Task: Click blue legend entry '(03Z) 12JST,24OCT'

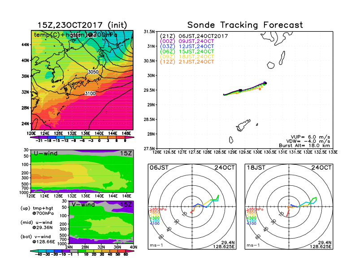Action: coord(187,47)
